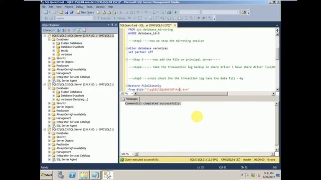Viewport: 321px width, 180px height.
Task: Click the Database Engine Query icon
Action: click(98, 12)
